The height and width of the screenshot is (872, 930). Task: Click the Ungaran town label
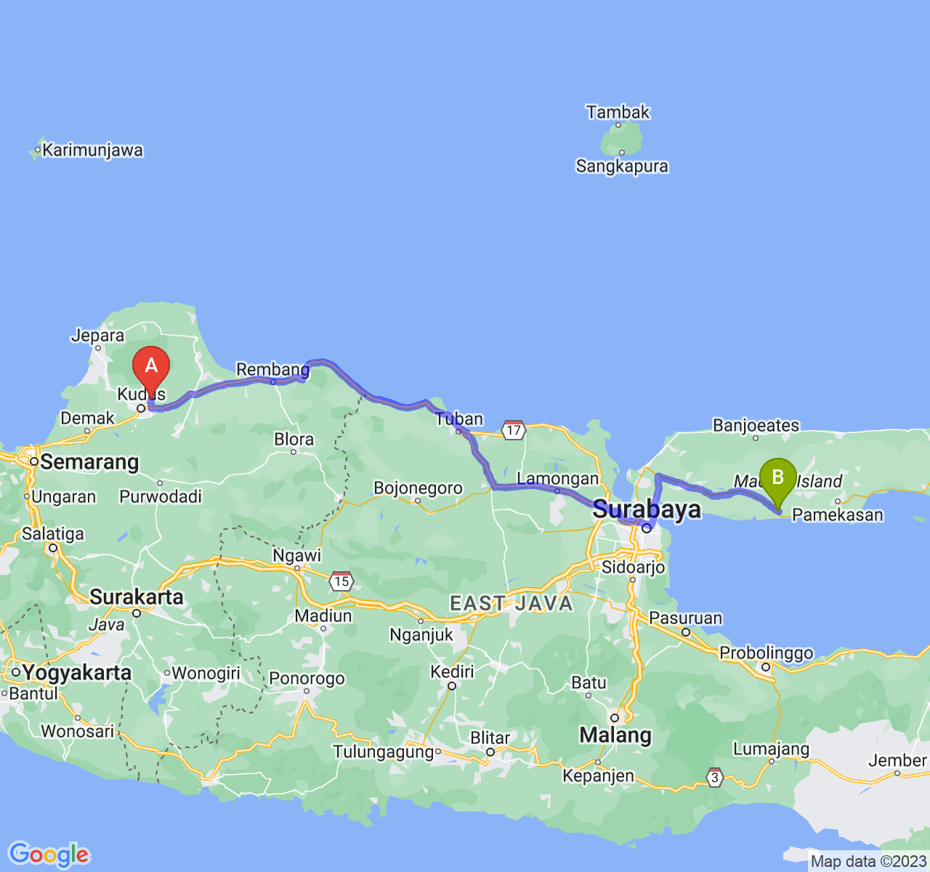(64, 497)
